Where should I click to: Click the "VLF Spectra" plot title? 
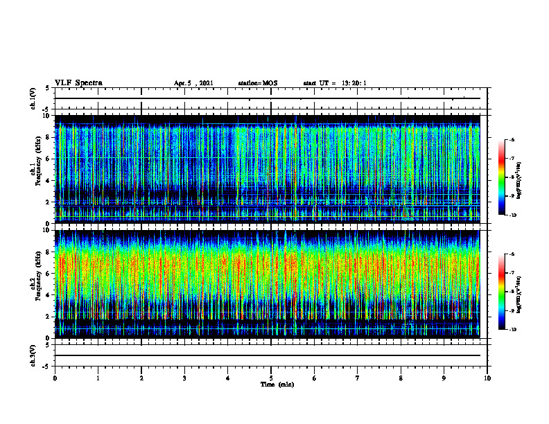pos(78,83)
